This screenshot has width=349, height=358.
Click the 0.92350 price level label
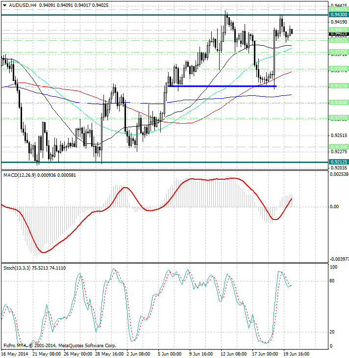pos(339,146)
